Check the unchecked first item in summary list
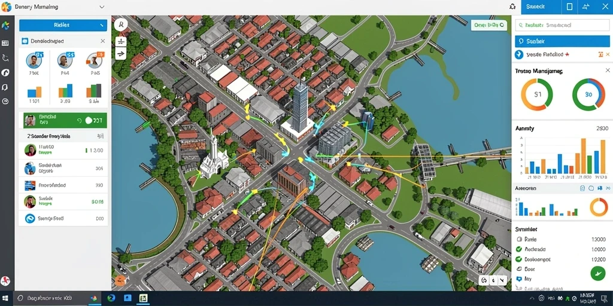 pos(519,239)
